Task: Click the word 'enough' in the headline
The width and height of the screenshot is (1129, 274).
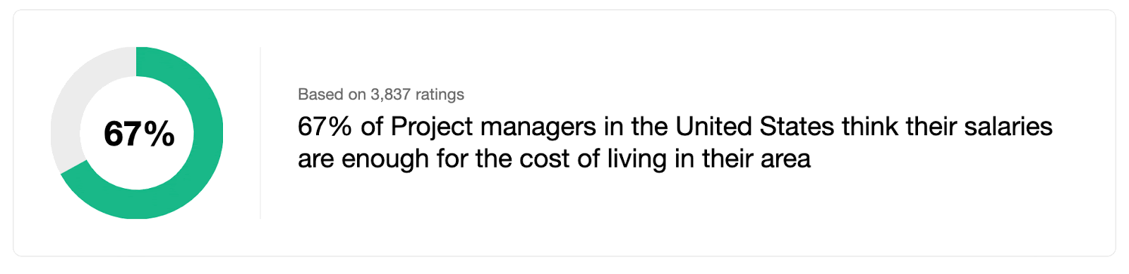Action: [385, 159]
